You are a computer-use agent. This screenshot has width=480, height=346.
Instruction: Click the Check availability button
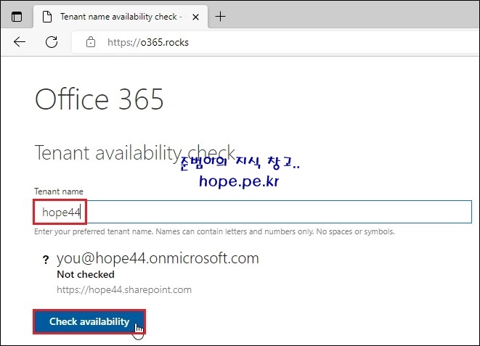[89, 321]
